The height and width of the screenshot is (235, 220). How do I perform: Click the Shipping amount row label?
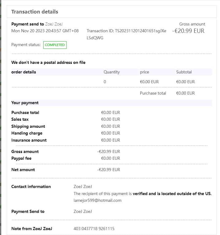28,126
